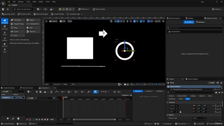The image size is (224, 126).
Task: Toggle lock on Ring details panel
Action: (221, 83)
